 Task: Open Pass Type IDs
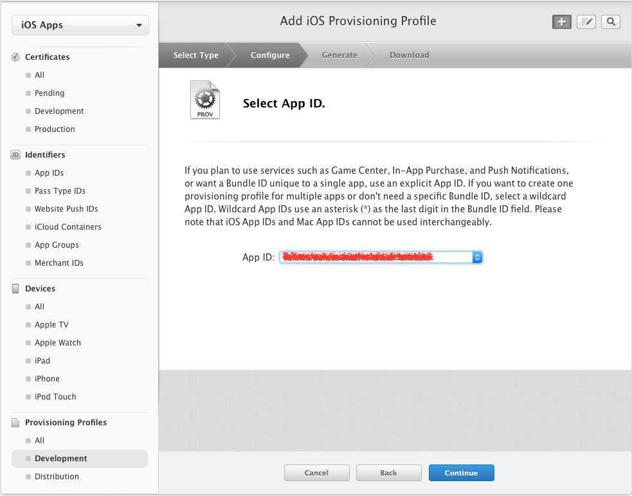point(60,190)
